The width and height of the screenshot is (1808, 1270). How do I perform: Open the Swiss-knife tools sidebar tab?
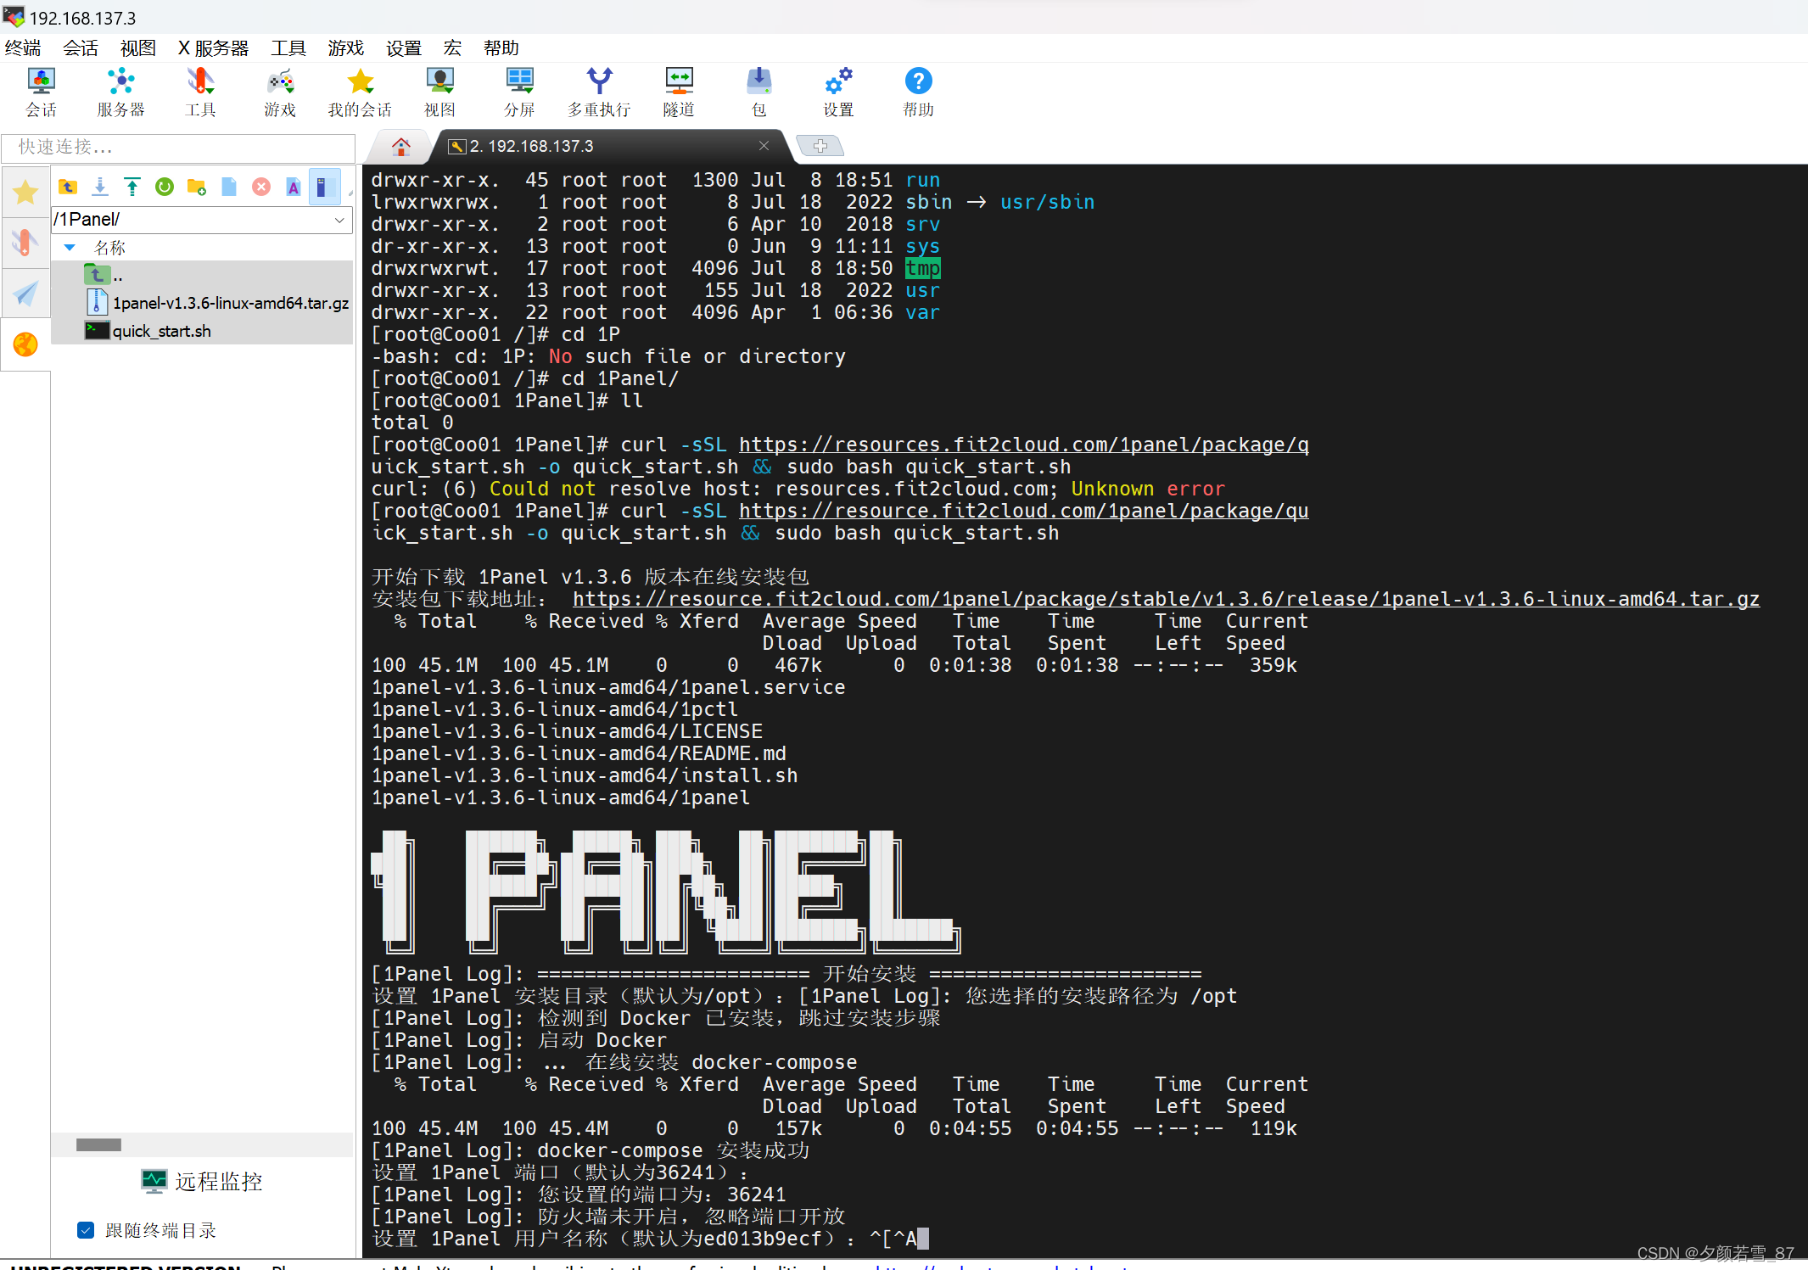(x=25, y=243)
